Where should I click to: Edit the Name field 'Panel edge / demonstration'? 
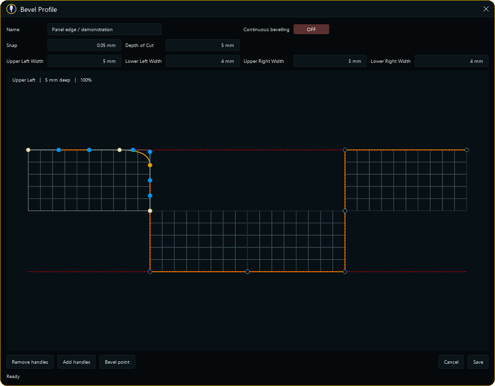click(104, 29)
